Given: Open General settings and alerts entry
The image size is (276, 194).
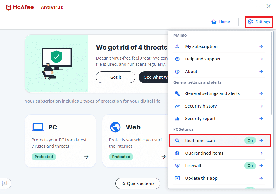Looking at the screenshot, I should (x=219, y=93).
